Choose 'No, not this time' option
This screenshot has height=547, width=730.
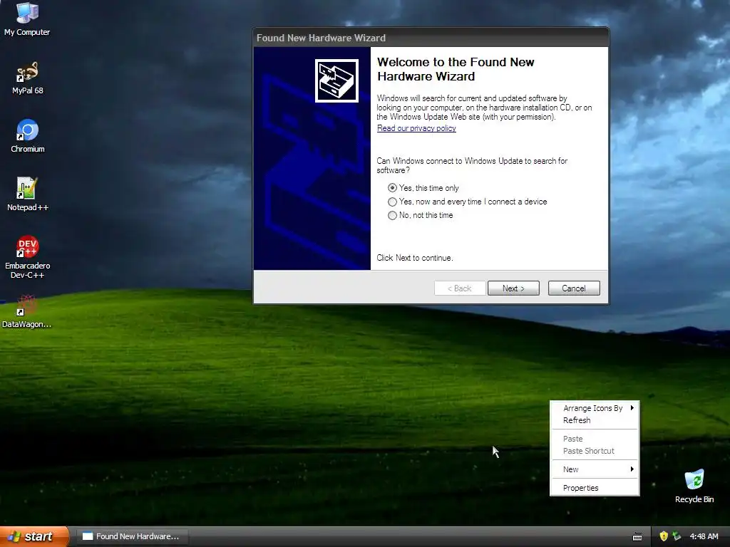[421, 215]
